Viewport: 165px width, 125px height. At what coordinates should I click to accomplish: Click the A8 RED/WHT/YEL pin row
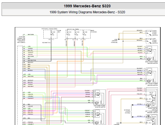[x=30, y=60]
